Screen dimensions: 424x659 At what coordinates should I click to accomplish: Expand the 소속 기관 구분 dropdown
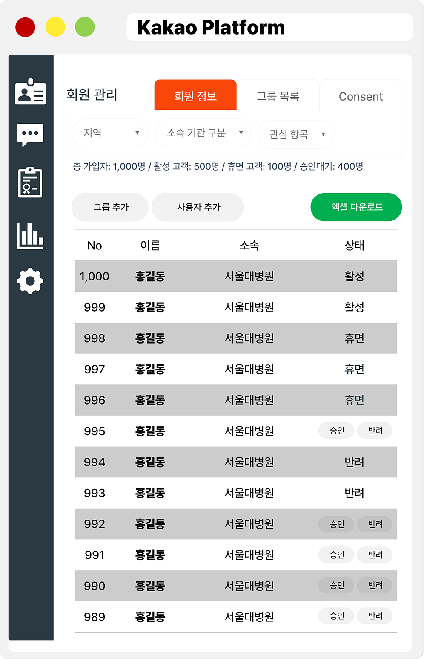(203, 133)
